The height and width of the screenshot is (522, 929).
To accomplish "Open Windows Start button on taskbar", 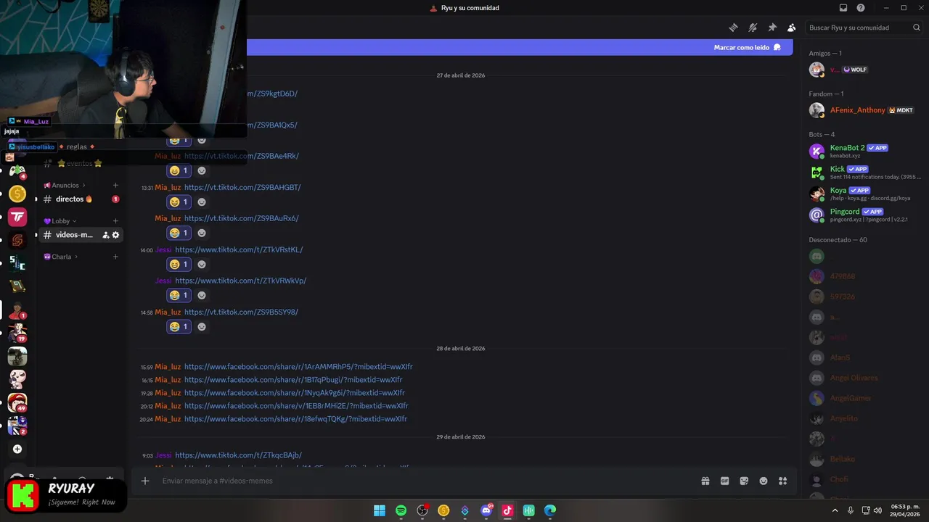I will 380,510.
